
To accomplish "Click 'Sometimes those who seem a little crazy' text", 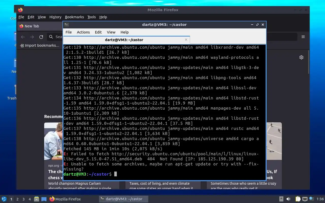I will point(243,183).
